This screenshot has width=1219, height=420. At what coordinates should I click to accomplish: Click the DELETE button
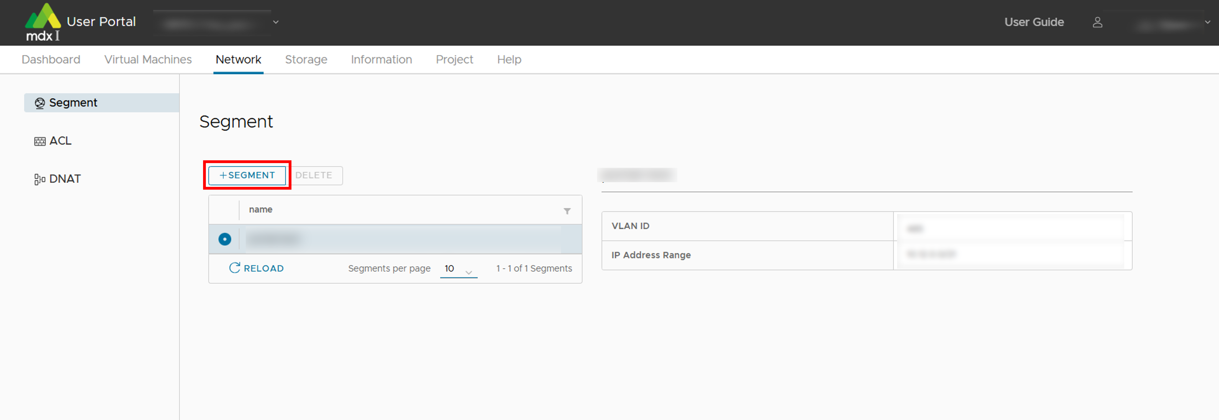point(314,176)
